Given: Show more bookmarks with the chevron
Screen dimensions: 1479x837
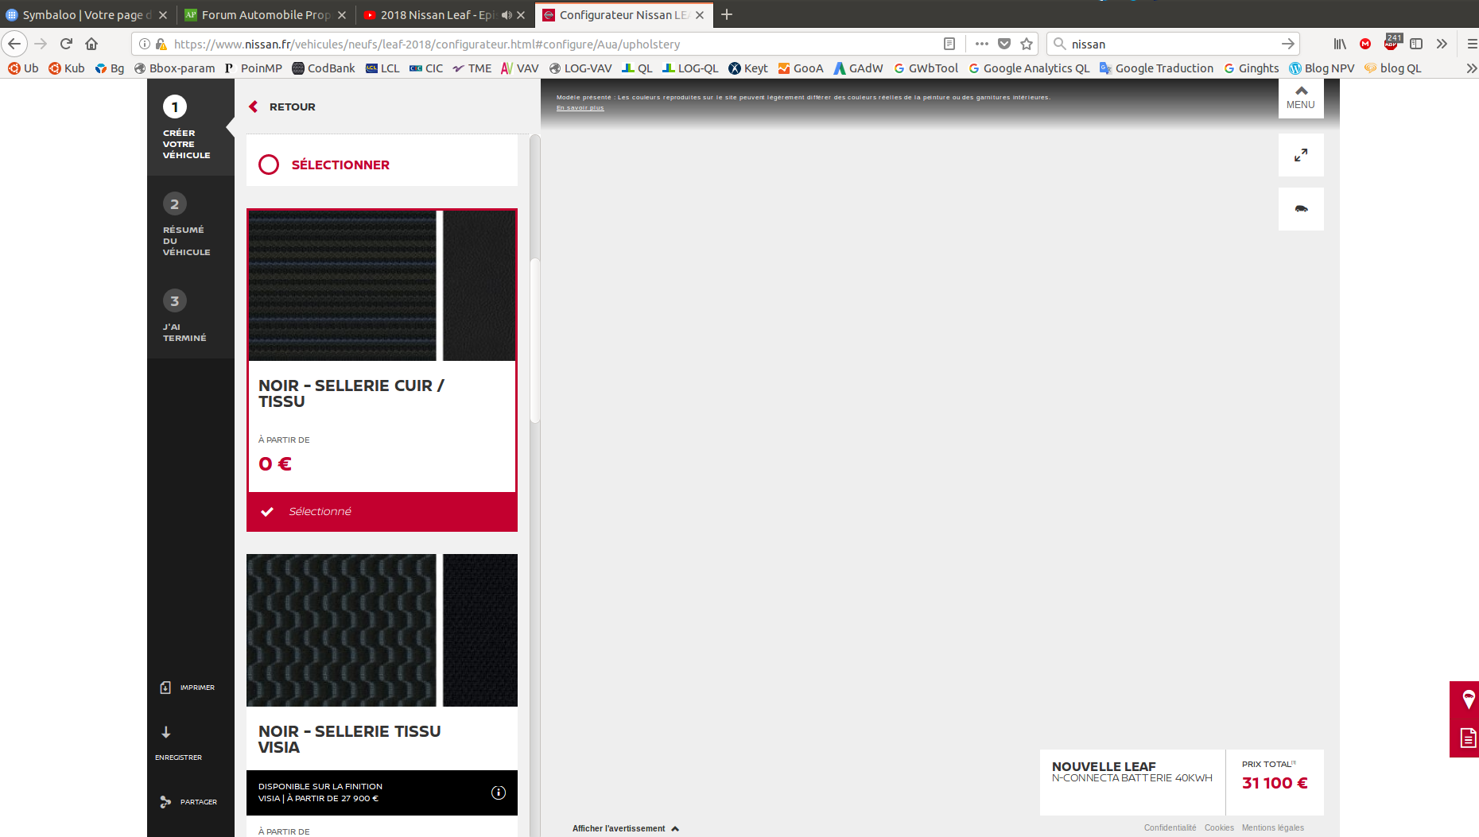Looking at the screenshot, I should (1471, 68).
